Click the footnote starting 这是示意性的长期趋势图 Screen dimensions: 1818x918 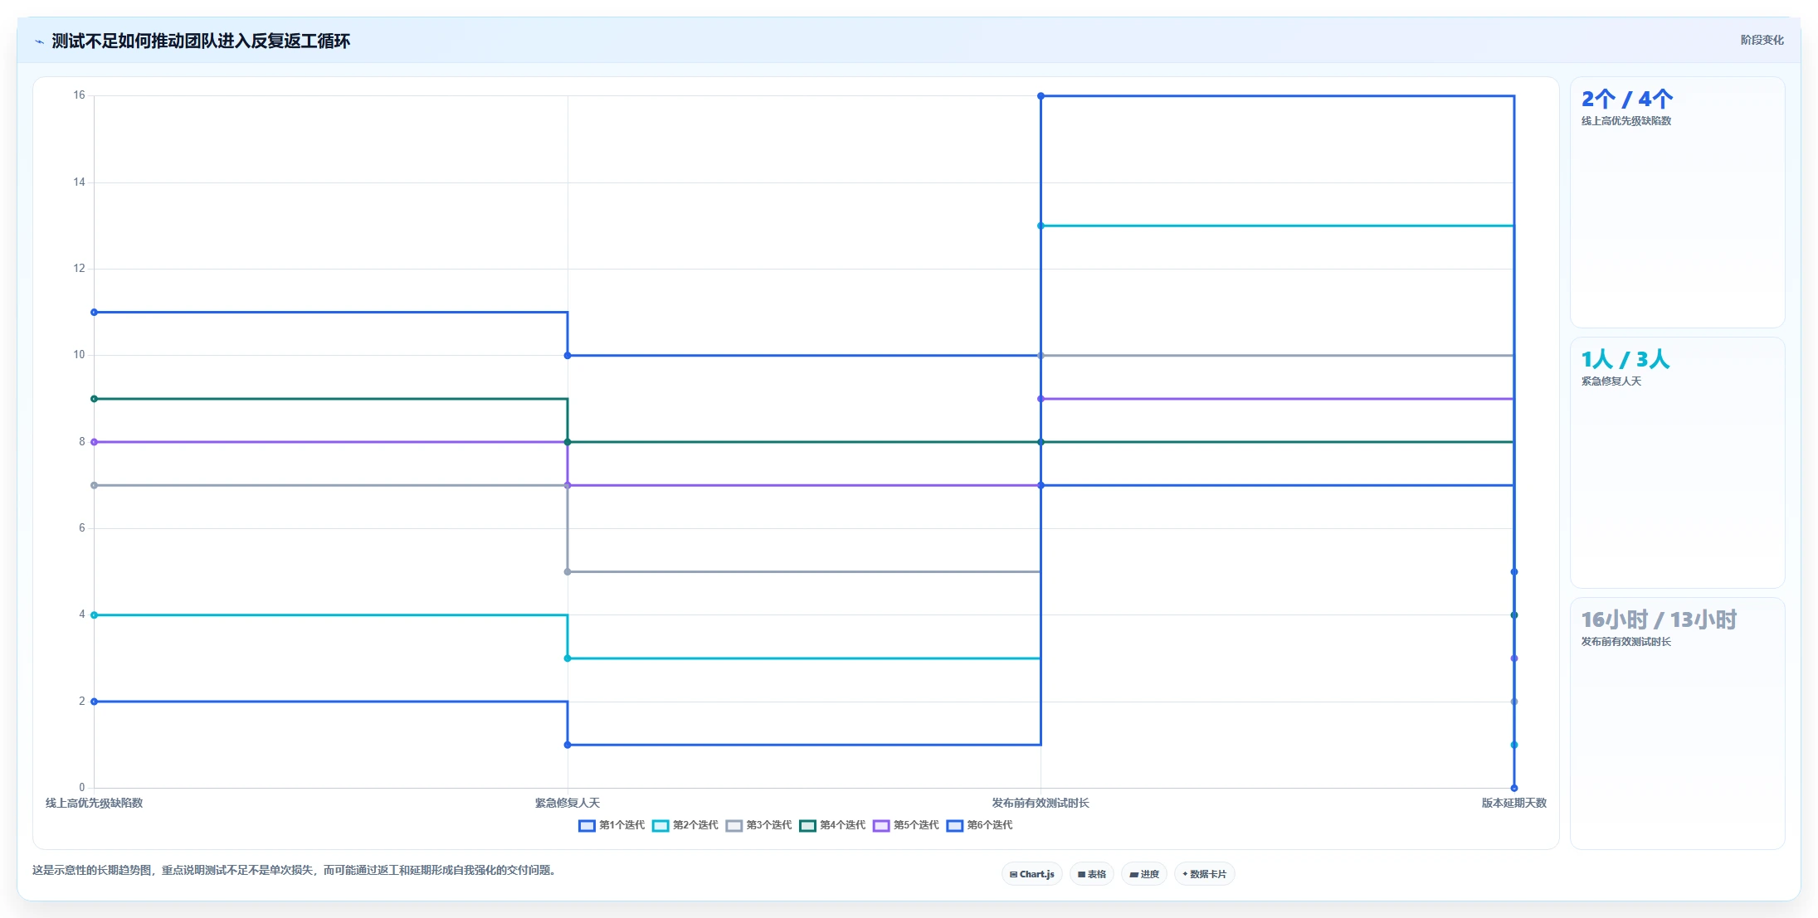295,870
